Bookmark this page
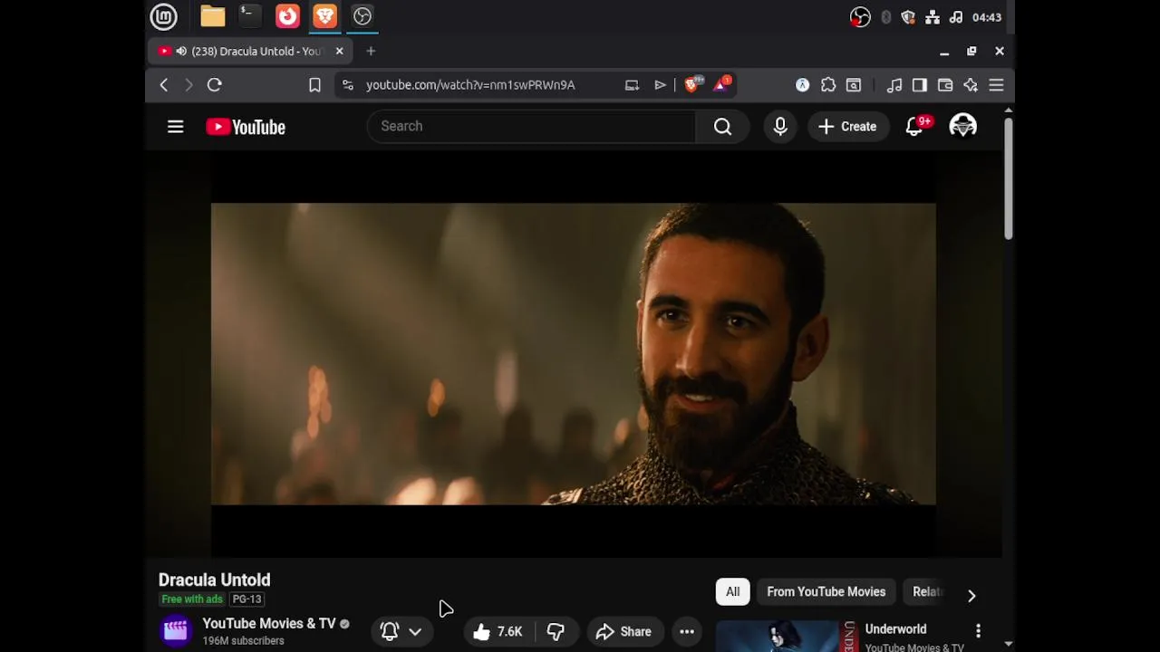The width and height of the screenshot is (1160, 652). click(x=314, y=85)
